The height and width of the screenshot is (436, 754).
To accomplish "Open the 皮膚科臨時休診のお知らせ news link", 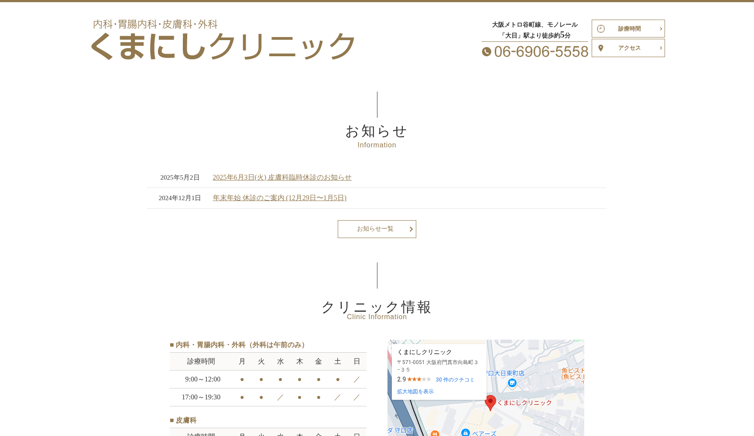I will pos(282,177).
